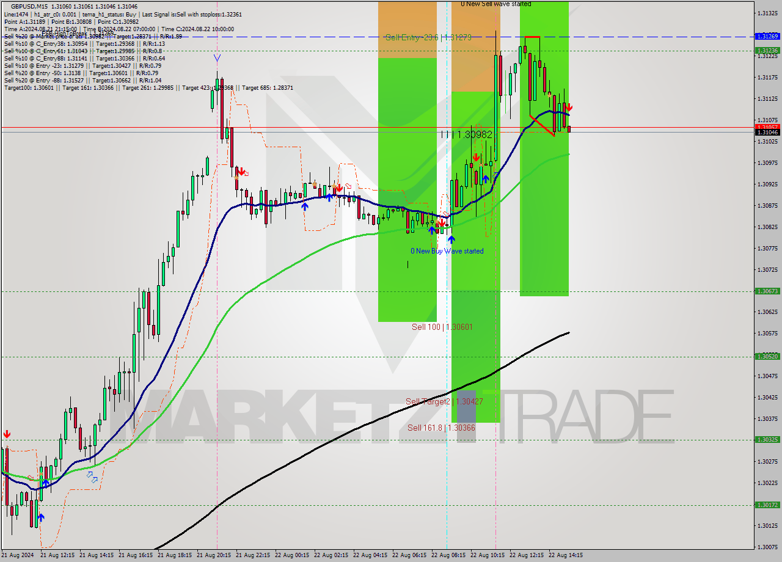Select the '21 Aug 16:15' time axis label
The height and width of the screenshot is (562, 782).
136,555
